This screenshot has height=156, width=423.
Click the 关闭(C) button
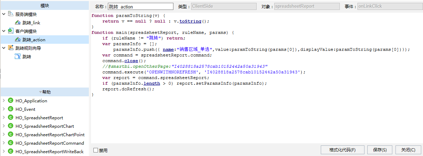pos(408,150)
